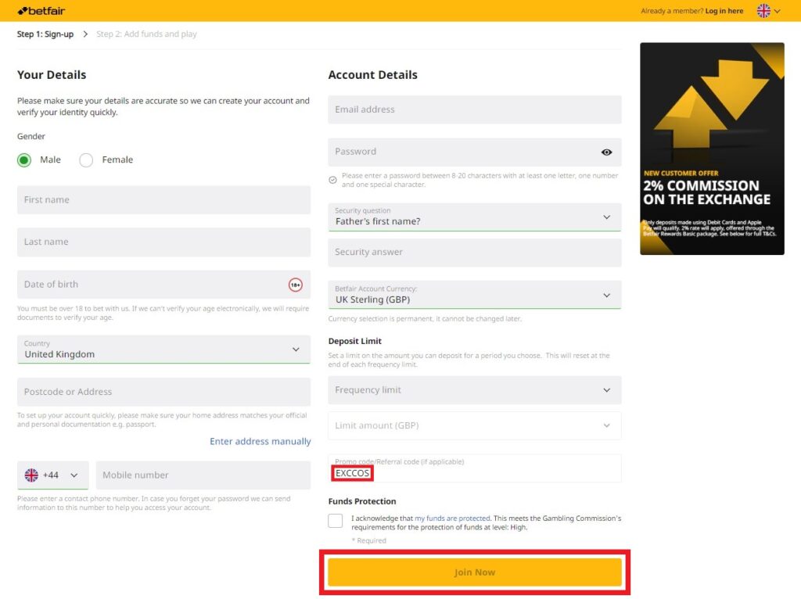
Task: Click the Step 2: Add funds and play step
Action: pyautogui.click(x=146, y=34)
